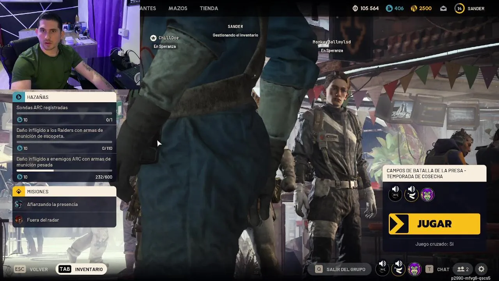The height and width of the screenshot is (281, 499).
Task: Open the mail inbox icon
Action: [x=443, y=8]
